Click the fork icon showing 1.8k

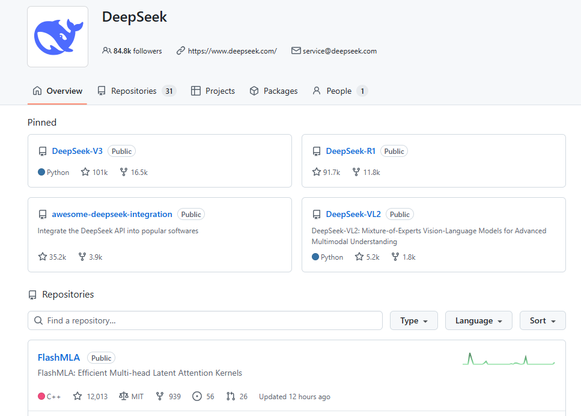[x=395, y=257]
